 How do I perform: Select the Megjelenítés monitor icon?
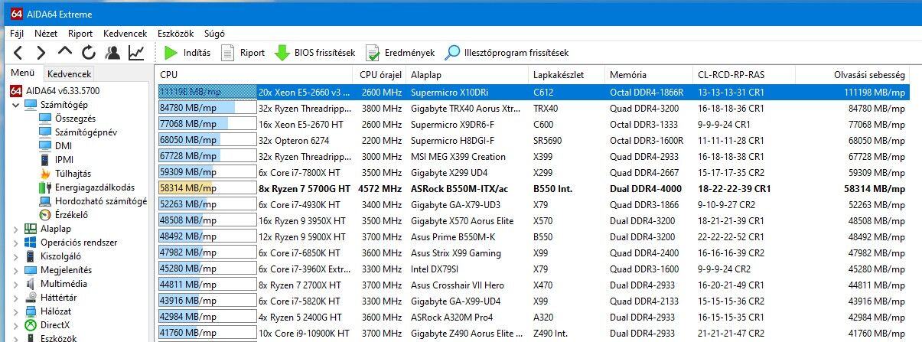(x=31, y=270)
